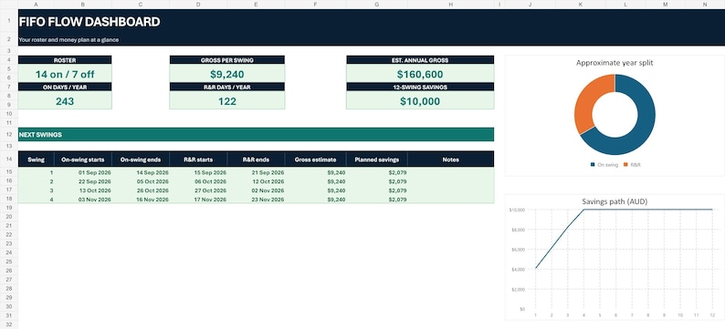Select the 21 Sep 2026 R&R end cell
This screenshot has width=725, height=329.
[257, 172]
